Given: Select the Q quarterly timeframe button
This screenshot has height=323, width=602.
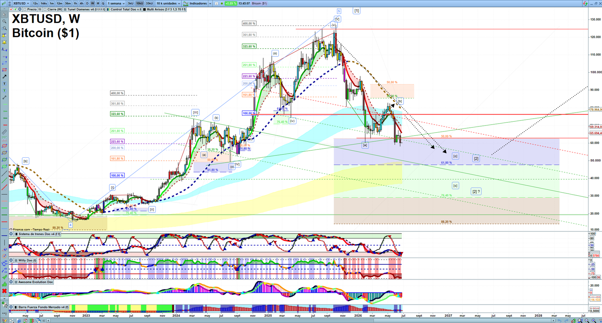Looking at the screenshot, I should (103, 3).
